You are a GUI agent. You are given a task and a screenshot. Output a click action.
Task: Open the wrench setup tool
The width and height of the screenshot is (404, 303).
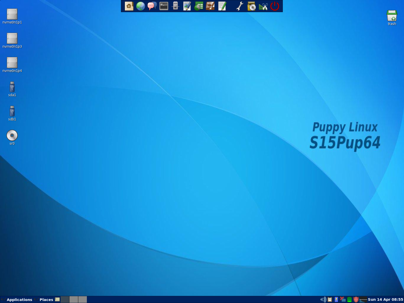click(x=240, y=6)
